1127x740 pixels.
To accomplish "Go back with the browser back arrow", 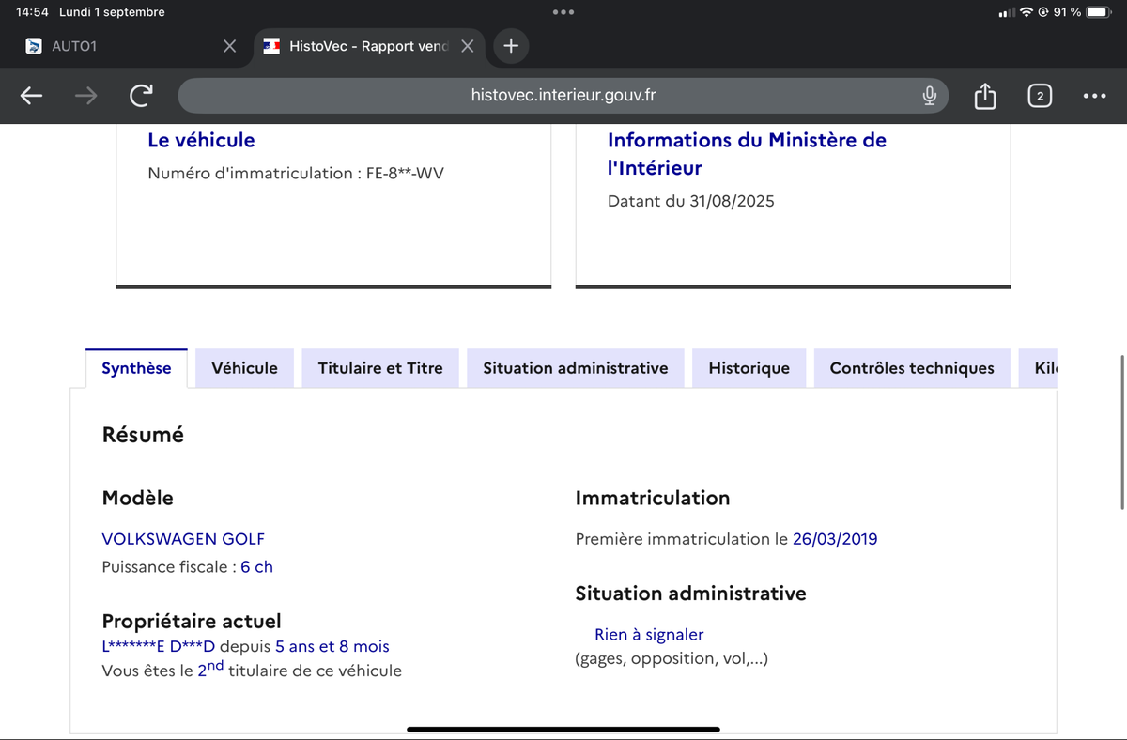I will click(31, 95).
